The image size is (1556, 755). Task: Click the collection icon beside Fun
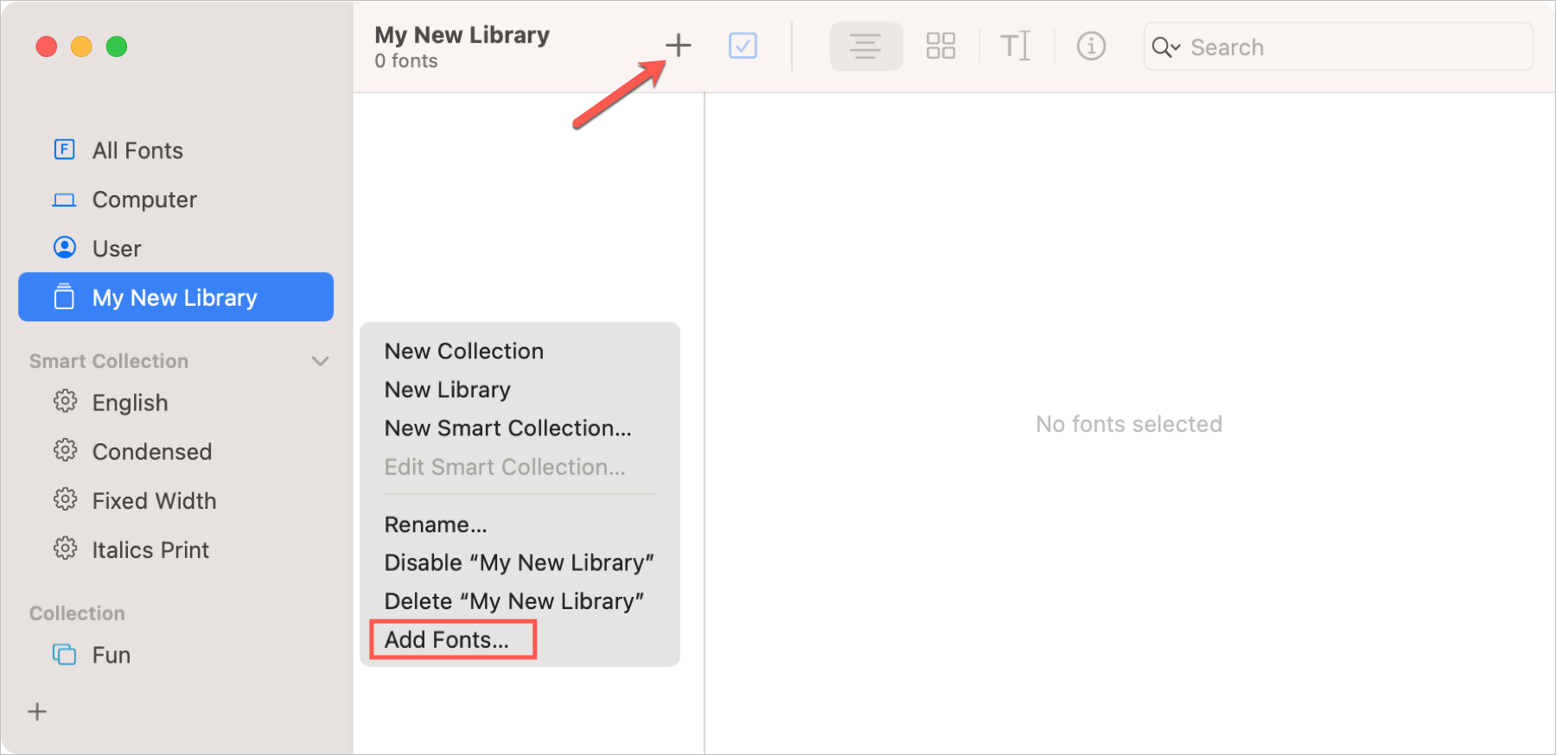[65, 654]
